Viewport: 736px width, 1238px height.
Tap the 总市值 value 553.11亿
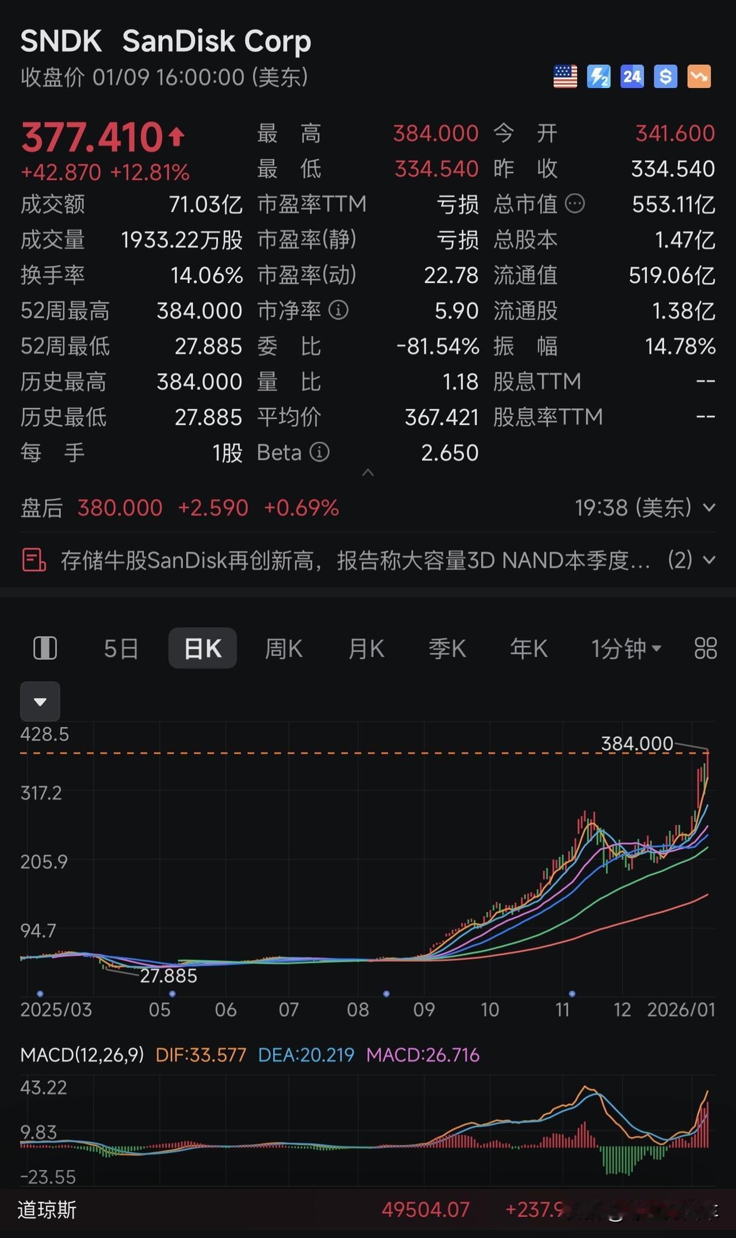(674, 204)
